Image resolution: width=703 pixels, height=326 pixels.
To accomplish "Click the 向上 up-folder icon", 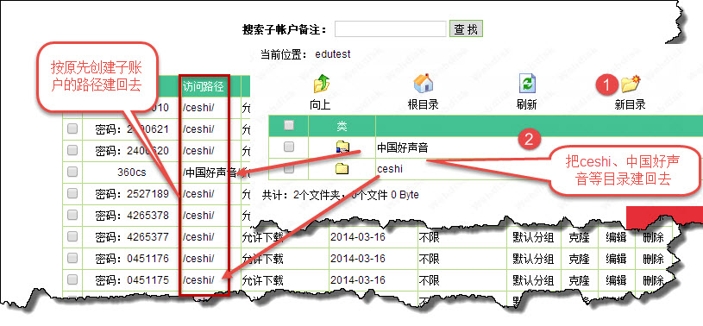I will tap(322, 84).
